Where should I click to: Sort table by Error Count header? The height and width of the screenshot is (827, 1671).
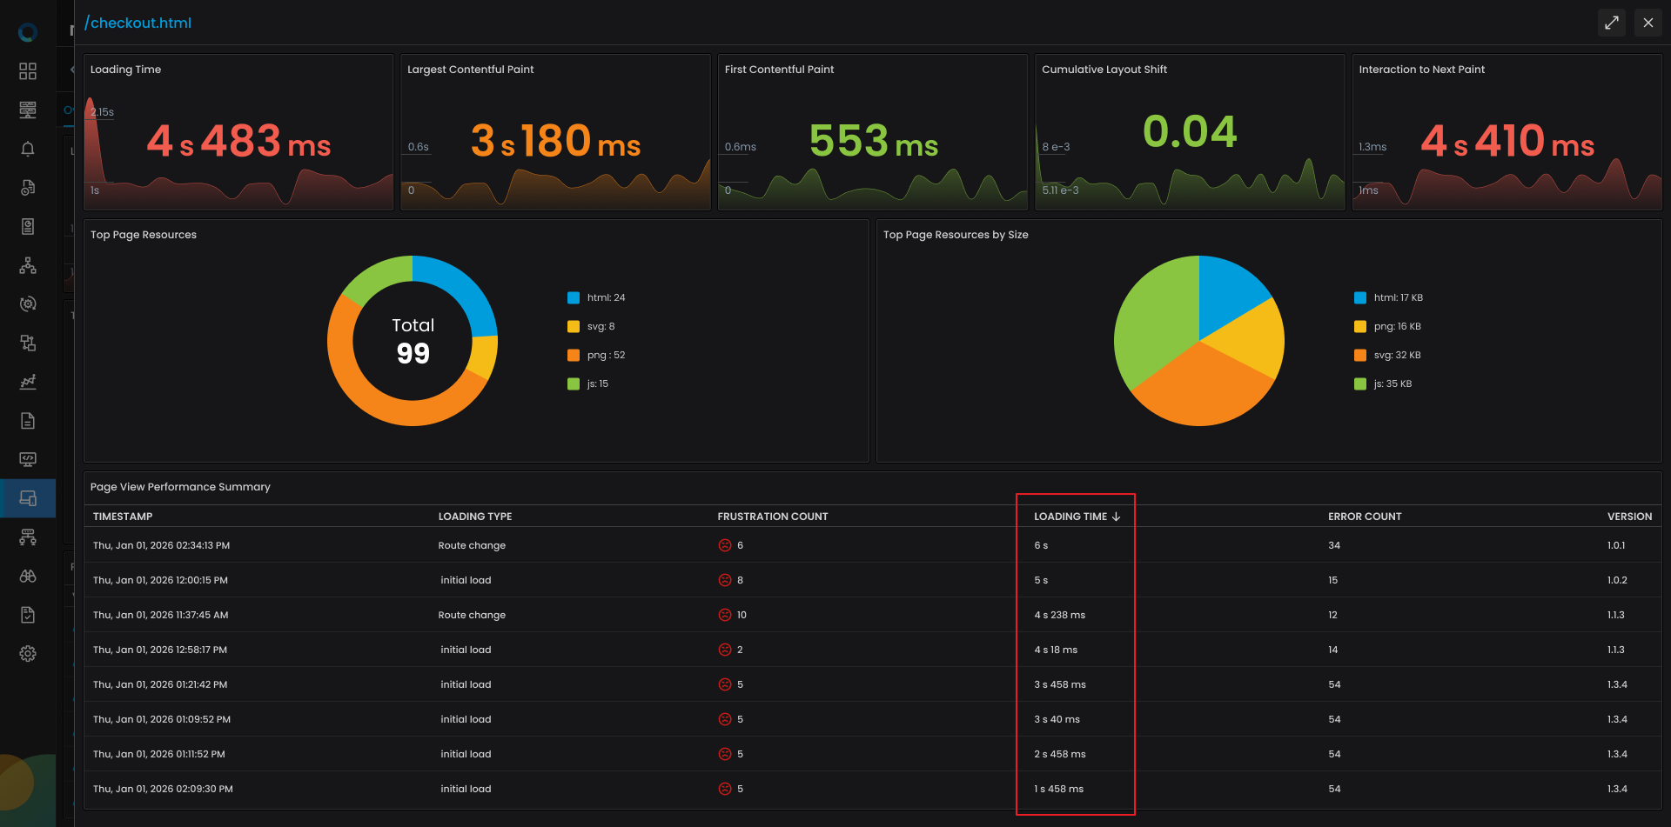click(x=1364, y=517)
